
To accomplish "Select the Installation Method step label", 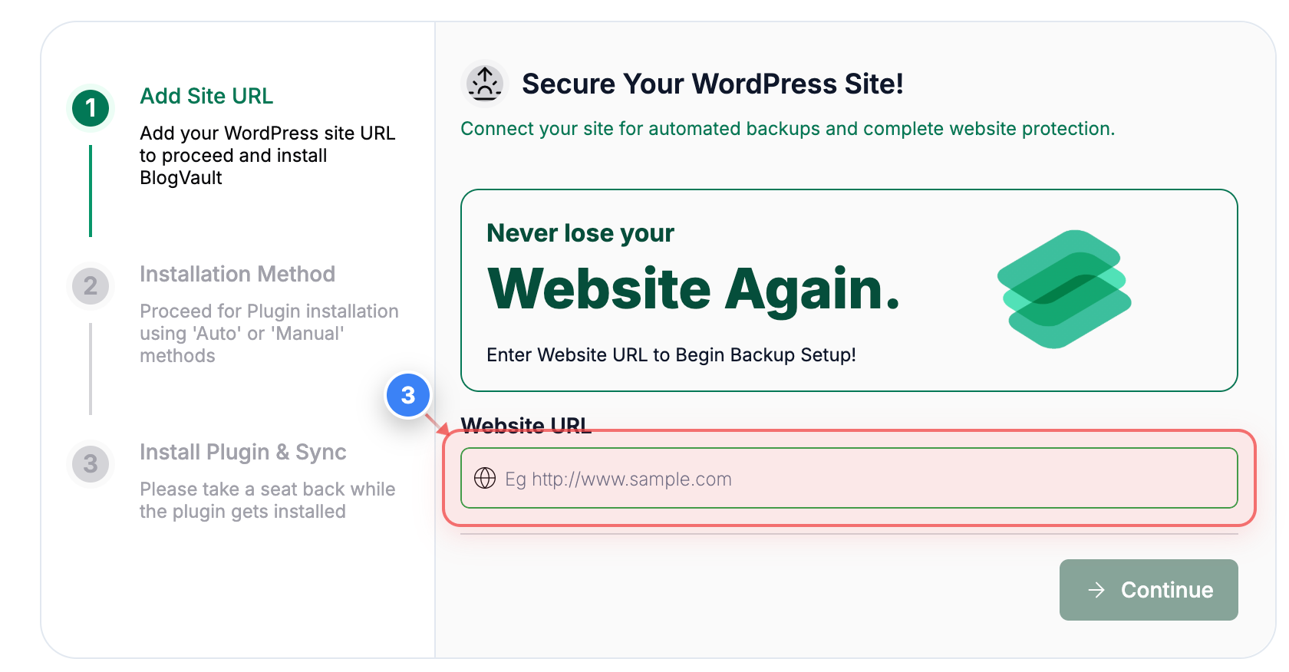I will click(x=237, y=274).
